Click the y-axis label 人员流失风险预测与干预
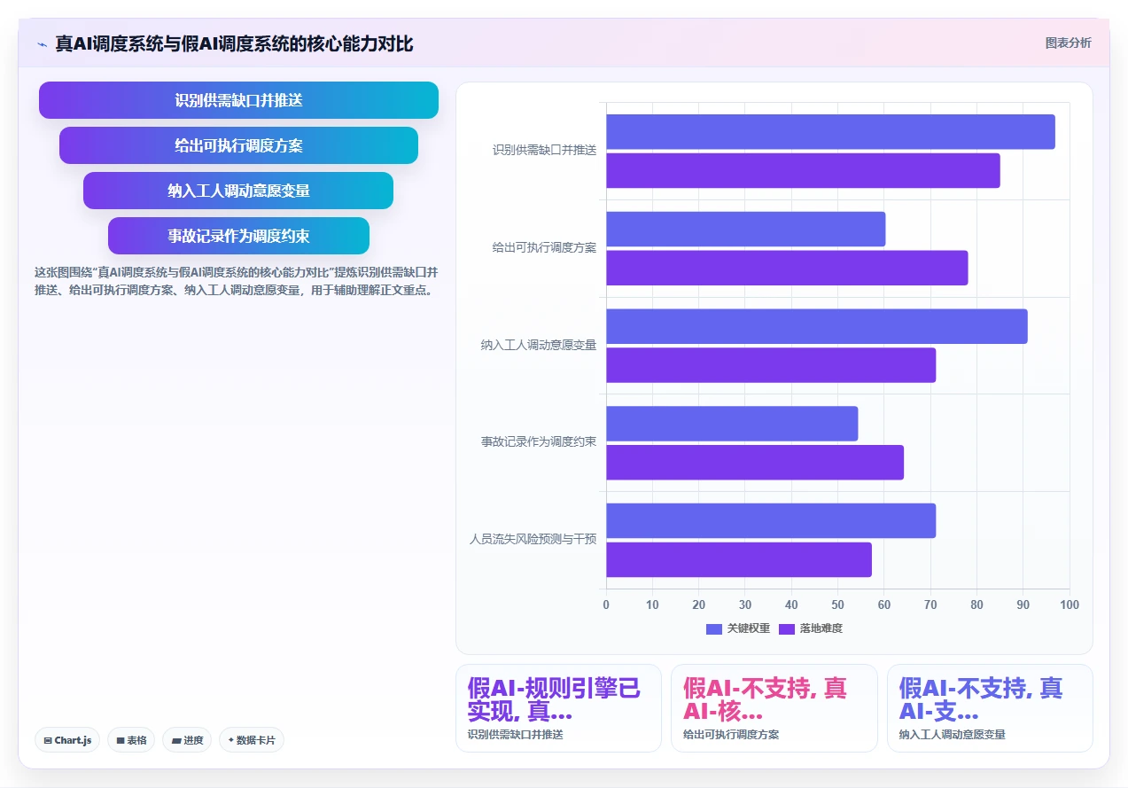 [x=533, y=539]
